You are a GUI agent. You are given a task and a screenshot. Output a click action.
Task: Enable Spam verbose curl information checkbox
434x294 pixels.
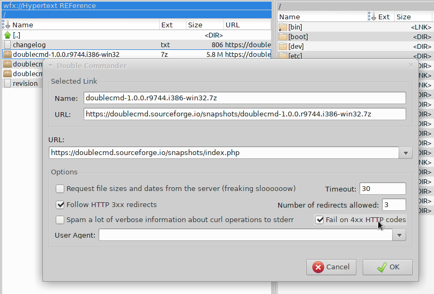click(60, 220)
